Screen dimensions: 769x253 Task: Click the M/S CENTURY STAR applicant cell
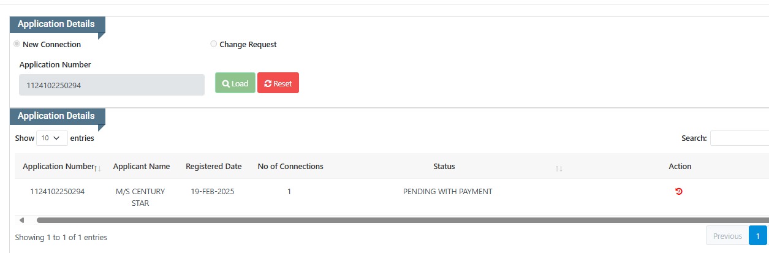pyautogui.click(x=140, y=197)
